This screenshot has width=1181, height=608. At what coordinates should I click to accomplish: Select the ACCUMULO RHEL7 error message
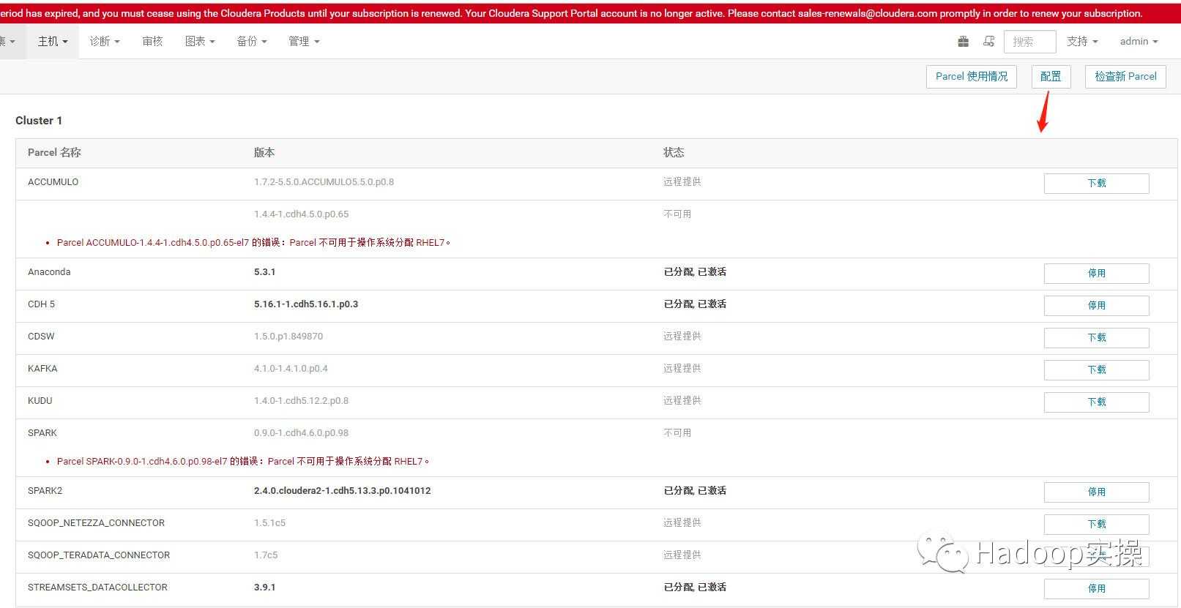(x=253, y=242)
